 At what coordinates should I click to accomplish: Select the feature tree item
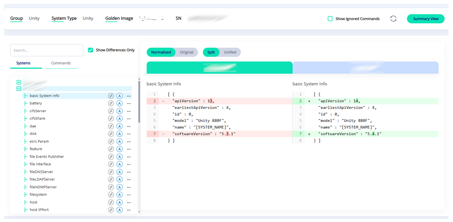point(36,149)
